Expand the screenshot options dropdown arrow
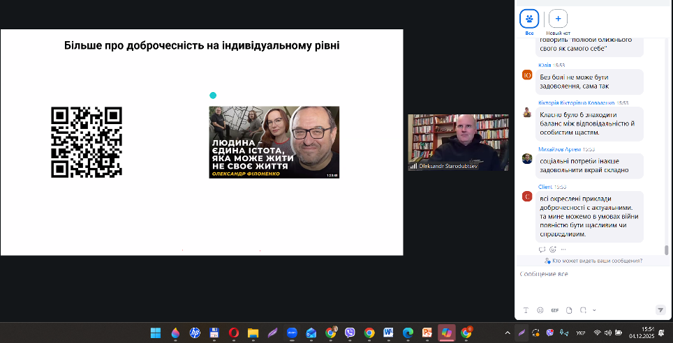 594,310
